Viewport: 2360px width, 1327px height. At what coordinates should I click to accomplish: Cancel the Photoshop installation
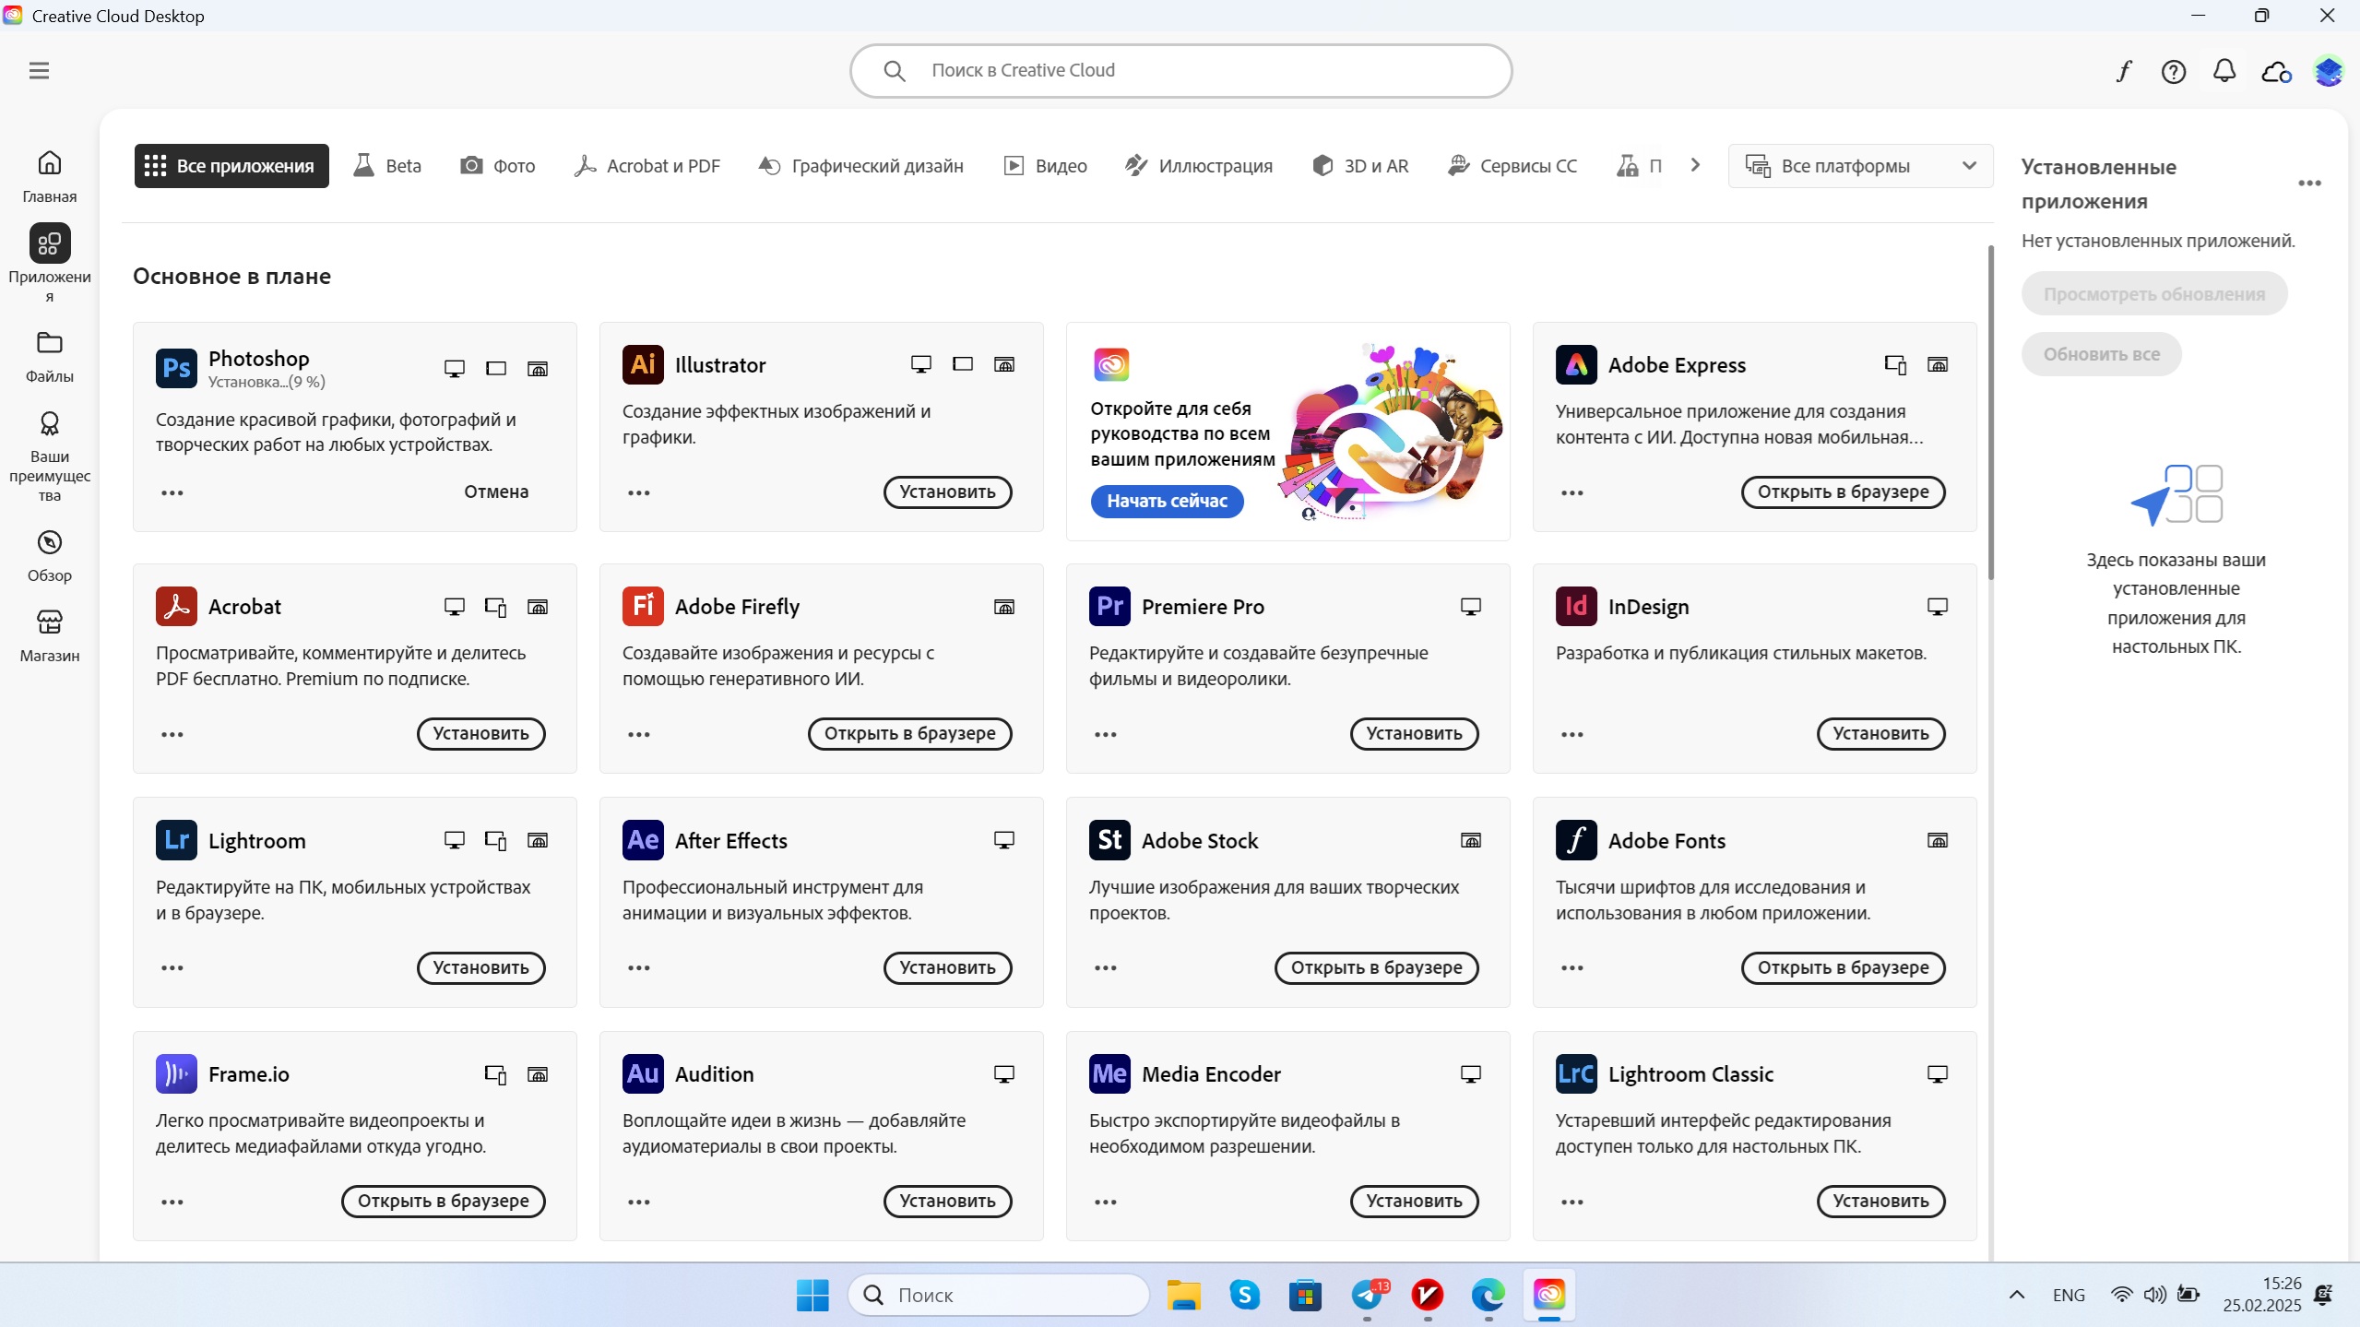(496, 492)
